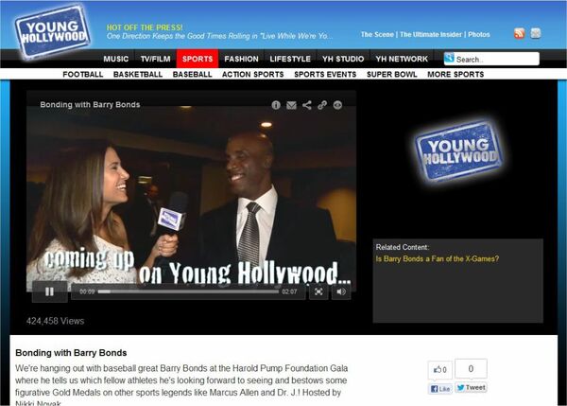
Task: Open the YH NETWORK menu
Action: [402, 59]
